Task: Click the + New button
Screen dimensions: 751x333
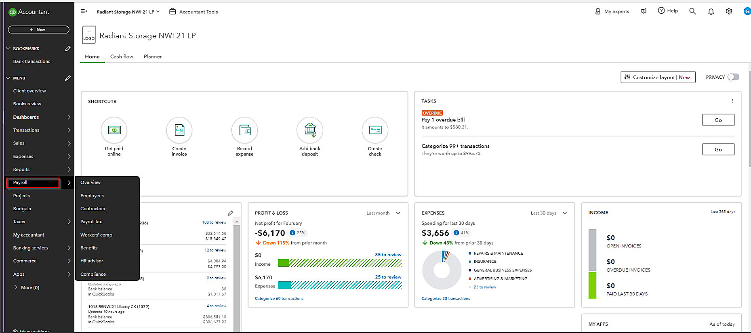Action: (38, 29)
